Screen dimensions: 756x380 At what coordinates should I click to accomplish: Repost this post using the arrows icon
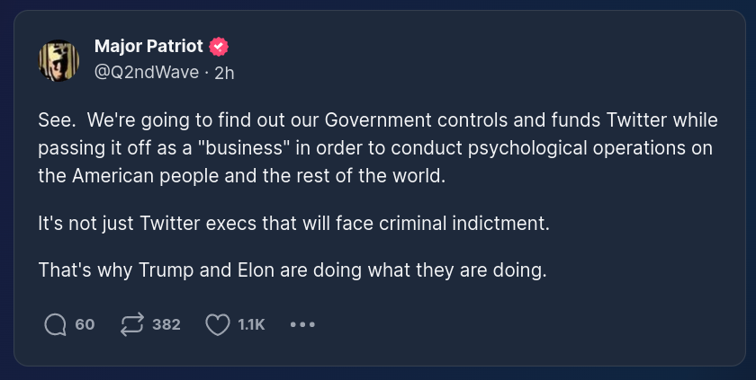coord(131,324)
